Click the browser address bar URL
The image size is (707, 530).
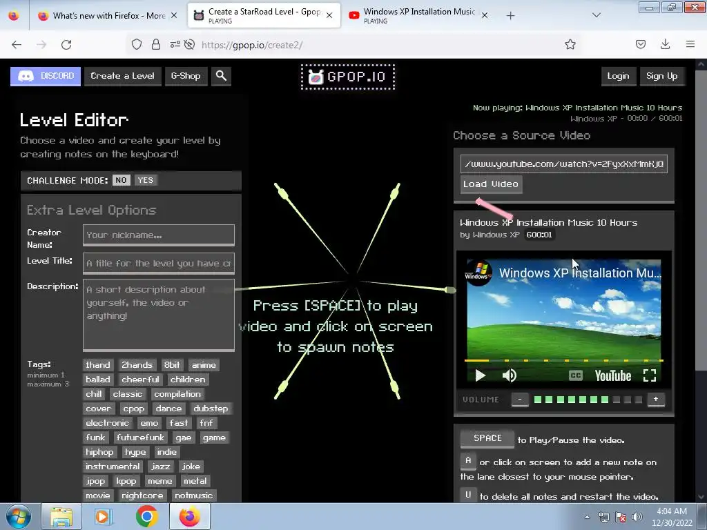click(252, 45)
